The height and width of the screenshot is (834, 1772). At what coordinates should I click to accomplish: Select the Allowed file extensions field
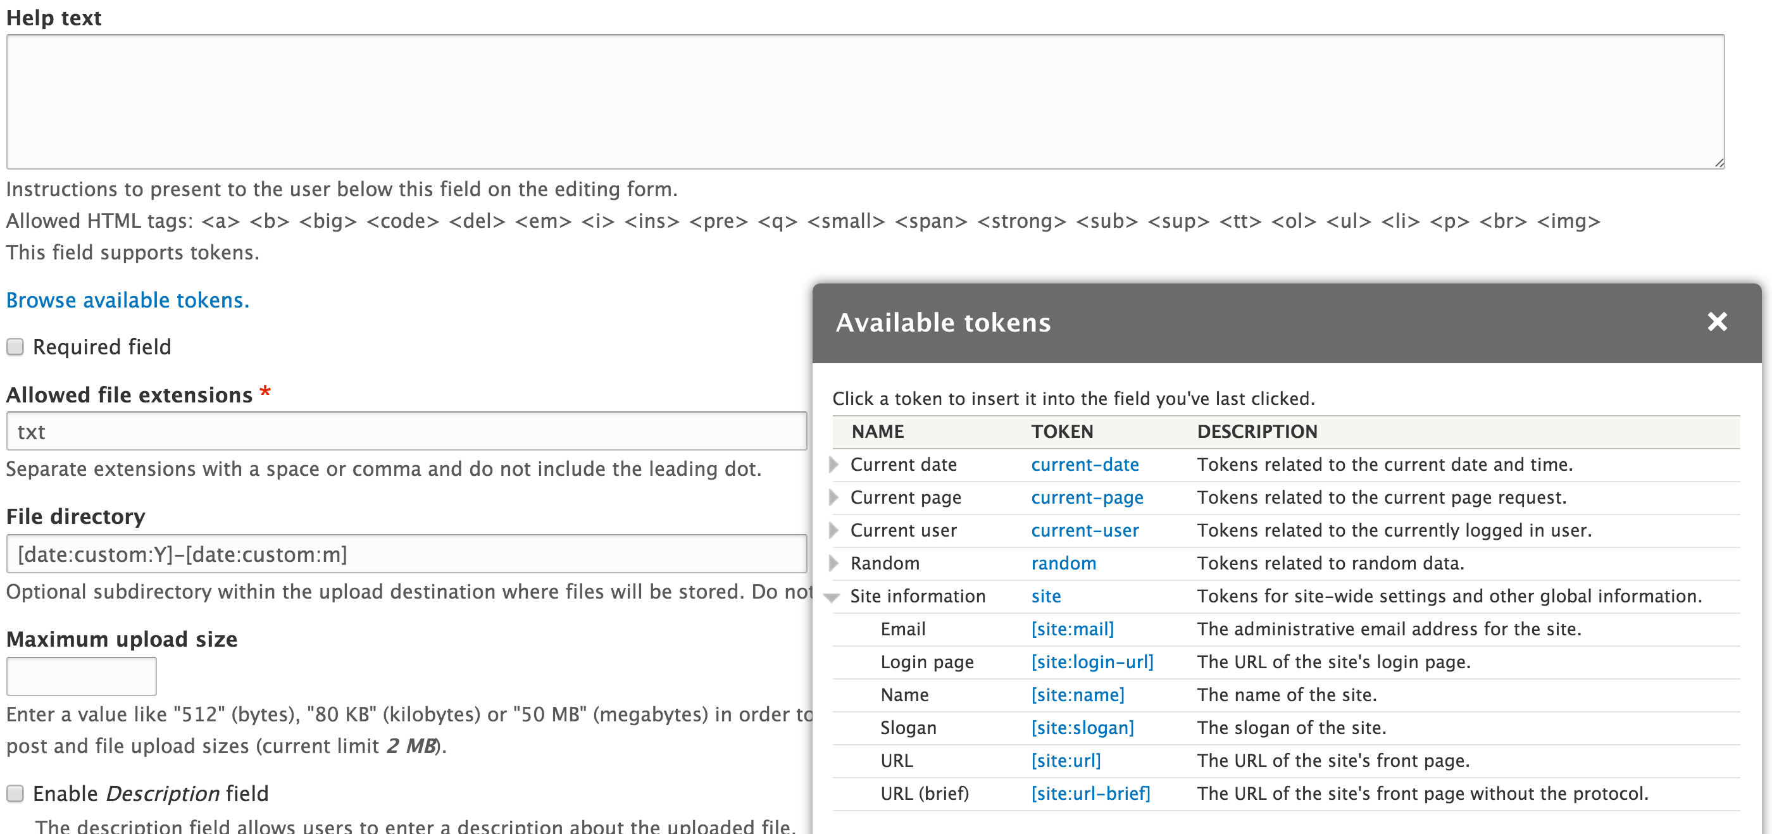[406, 431]
